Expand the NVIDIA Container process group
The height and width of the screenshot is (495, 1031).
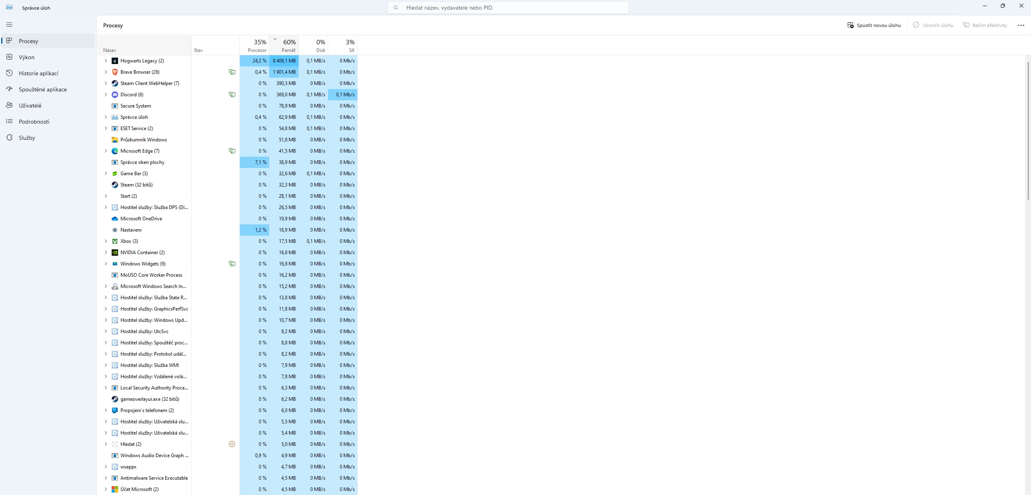point(106,253)
